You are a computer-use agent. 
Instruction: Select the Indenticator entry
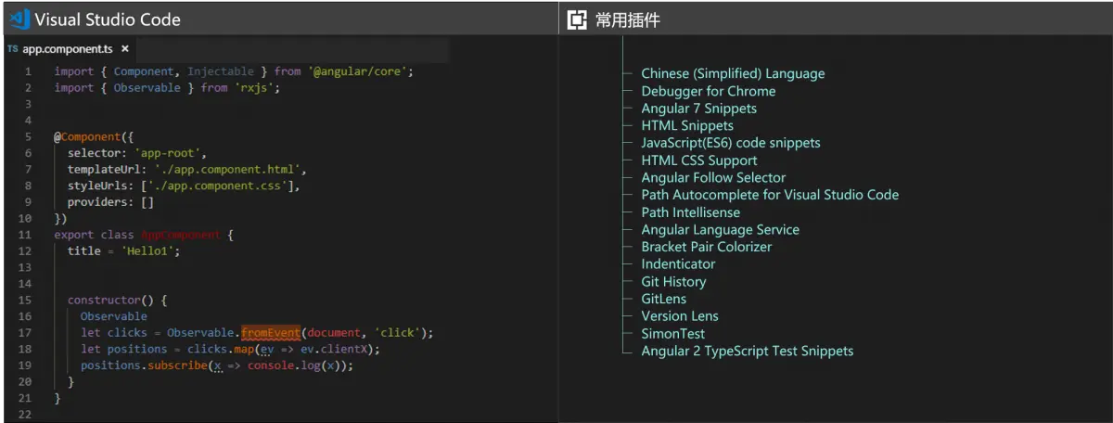pyautogui.click(x=678, y=264)
